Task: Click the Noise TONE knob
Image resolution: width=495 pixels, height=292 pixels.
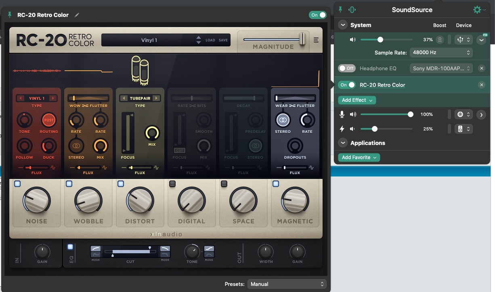Action: [x=24, y=120]
